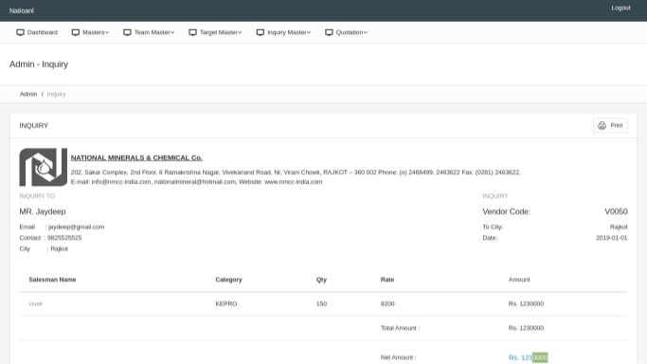Click the salesman name vivek
Viewport: 647px width, 364px height.
[x=36, y=303]
